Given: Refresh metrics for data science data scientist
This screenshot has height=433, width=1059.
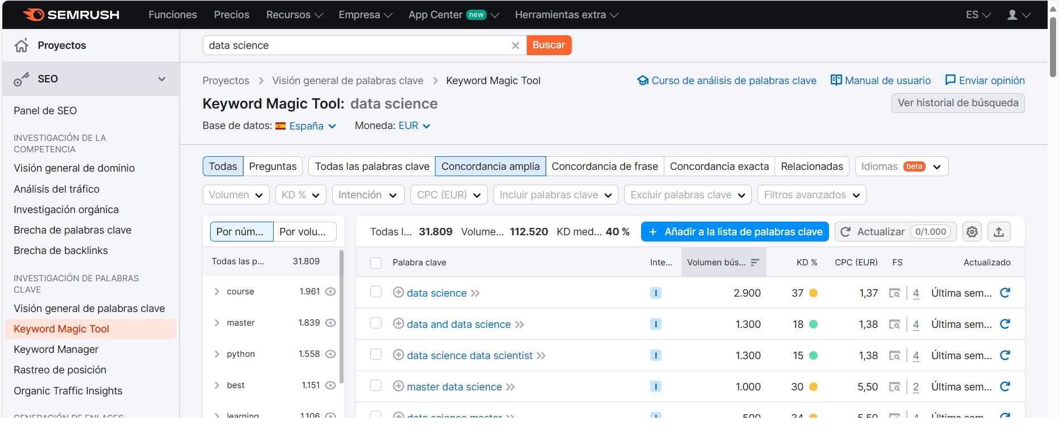Looking at the screenshot, I should click(1005, 355).
